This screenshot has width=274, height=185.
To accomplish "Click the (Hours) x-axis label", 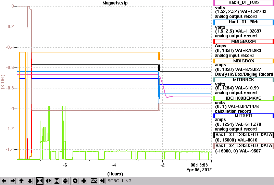I will click(115, 174).
